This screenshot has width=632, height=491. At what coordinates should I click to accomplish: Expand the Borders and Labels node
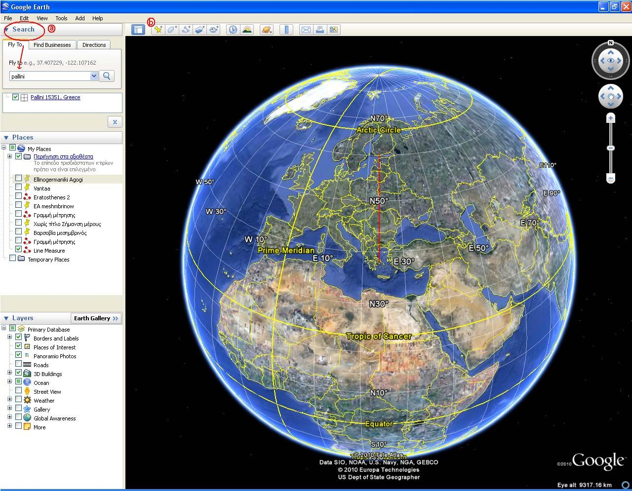pyautogui.click(x=9, y=338)
